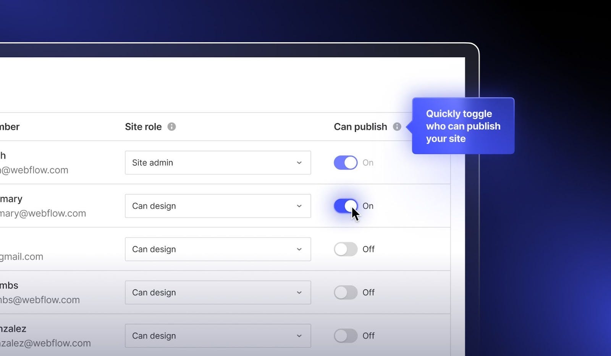
Task: Click the info icon beside Can publish
Action: tap(397, 127)
